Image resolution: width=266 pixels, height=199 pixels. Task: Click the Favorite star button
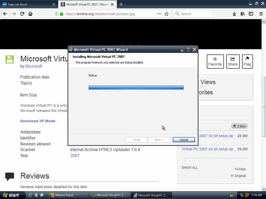tap(215, 61)
